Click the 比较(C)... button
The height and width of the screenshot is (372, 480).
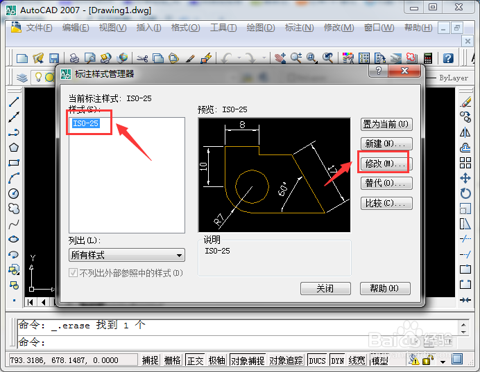(386, 203)
